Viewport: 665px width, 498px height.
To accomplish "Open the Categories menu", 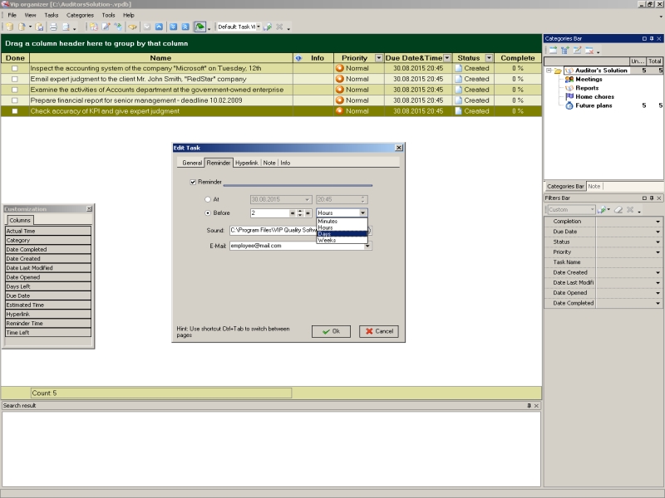I will (x=80, y=15).
